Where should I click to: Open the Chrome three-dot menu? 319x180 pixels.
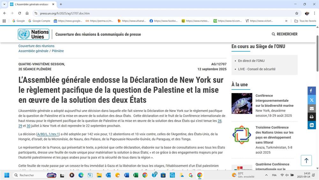pos(314,13)
